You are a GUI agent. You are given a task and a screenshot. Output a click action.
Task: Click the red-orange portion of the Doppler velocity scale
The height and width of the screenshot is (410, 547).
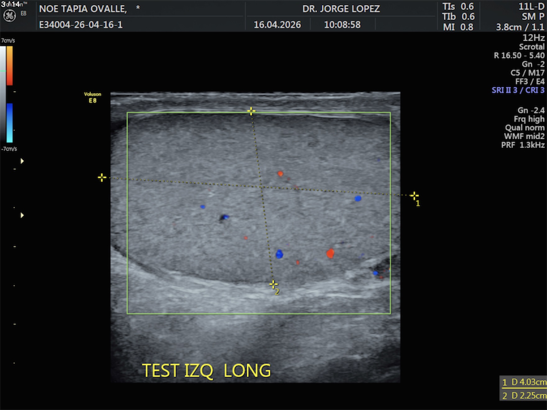point(10,66)
